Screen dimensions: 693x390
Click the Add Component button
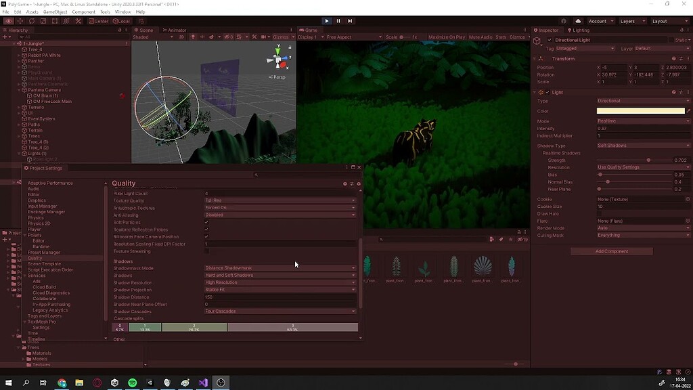611,251
